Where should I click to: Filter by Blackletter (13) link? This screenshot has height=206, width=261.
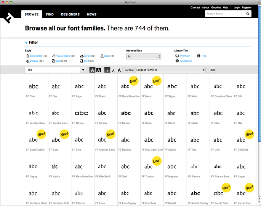[x=38, y=56]
